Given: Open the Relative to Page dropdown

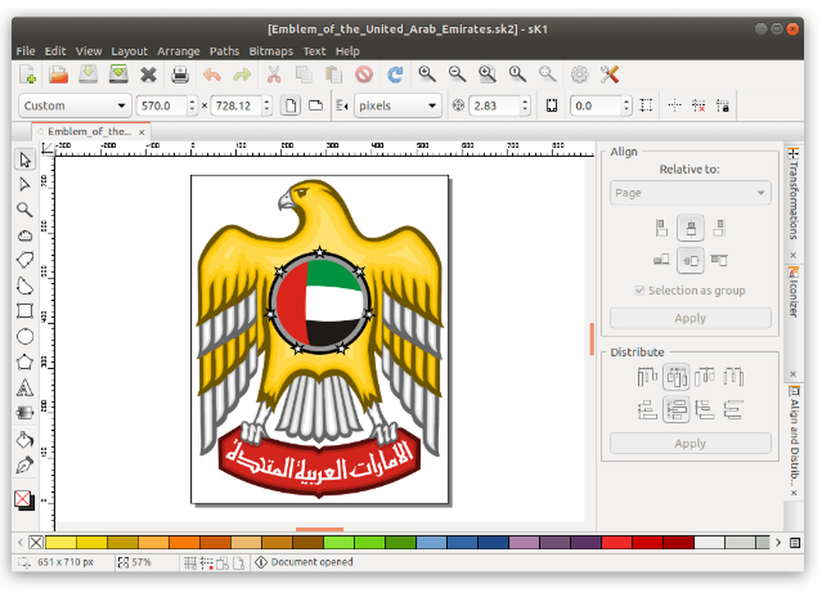Looking at the screenshot, I should 690,193.
